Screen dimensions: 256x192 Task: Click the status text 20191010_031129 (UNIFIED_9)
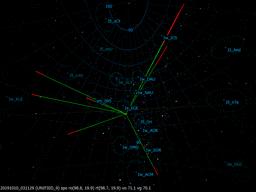click(x=30, y=188)
